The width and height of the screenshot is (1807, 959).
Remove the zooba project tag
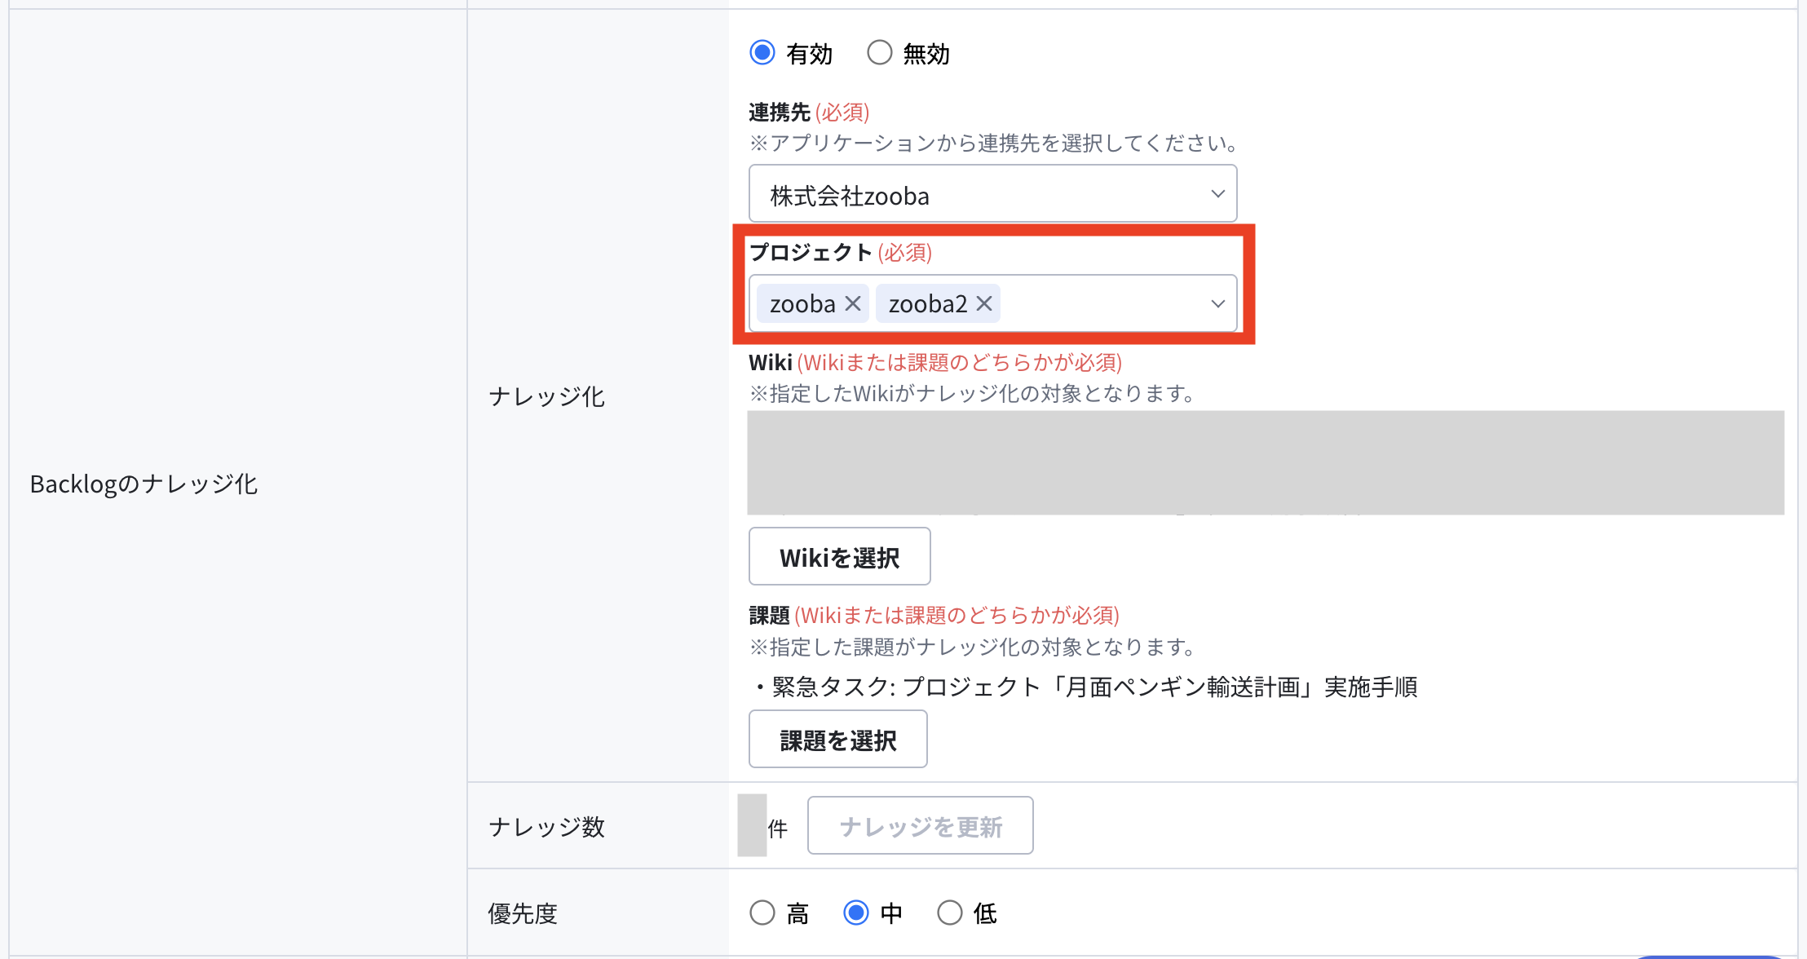coord(853,303)
